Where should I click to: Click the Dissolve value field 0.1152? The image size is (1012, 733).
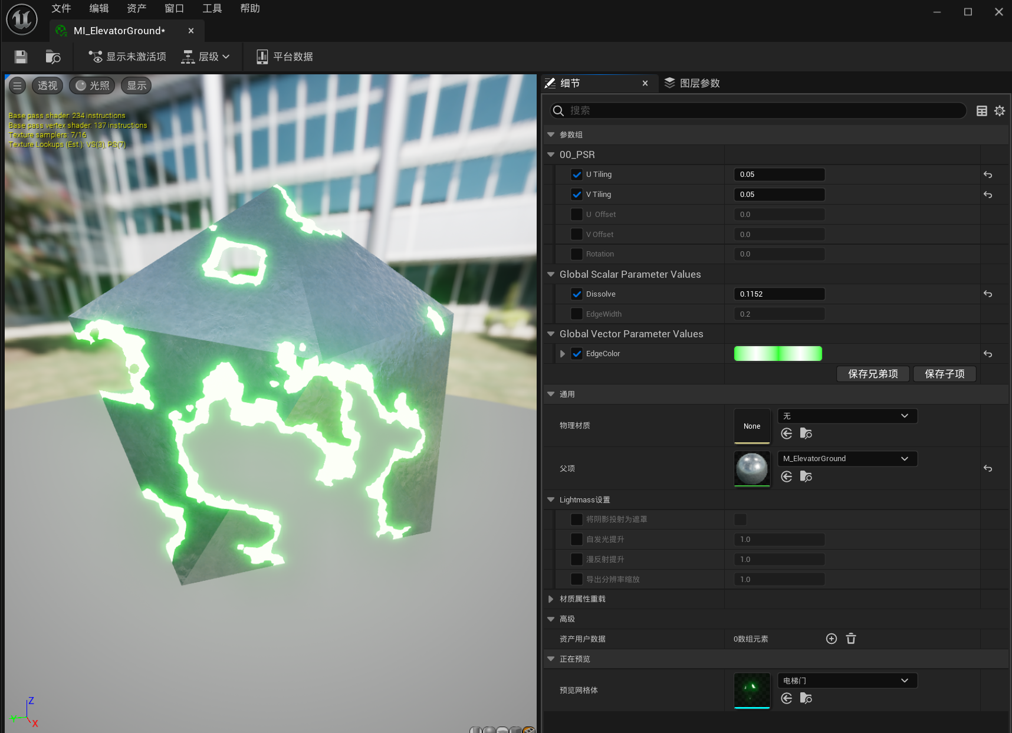(x=779, y=294)
